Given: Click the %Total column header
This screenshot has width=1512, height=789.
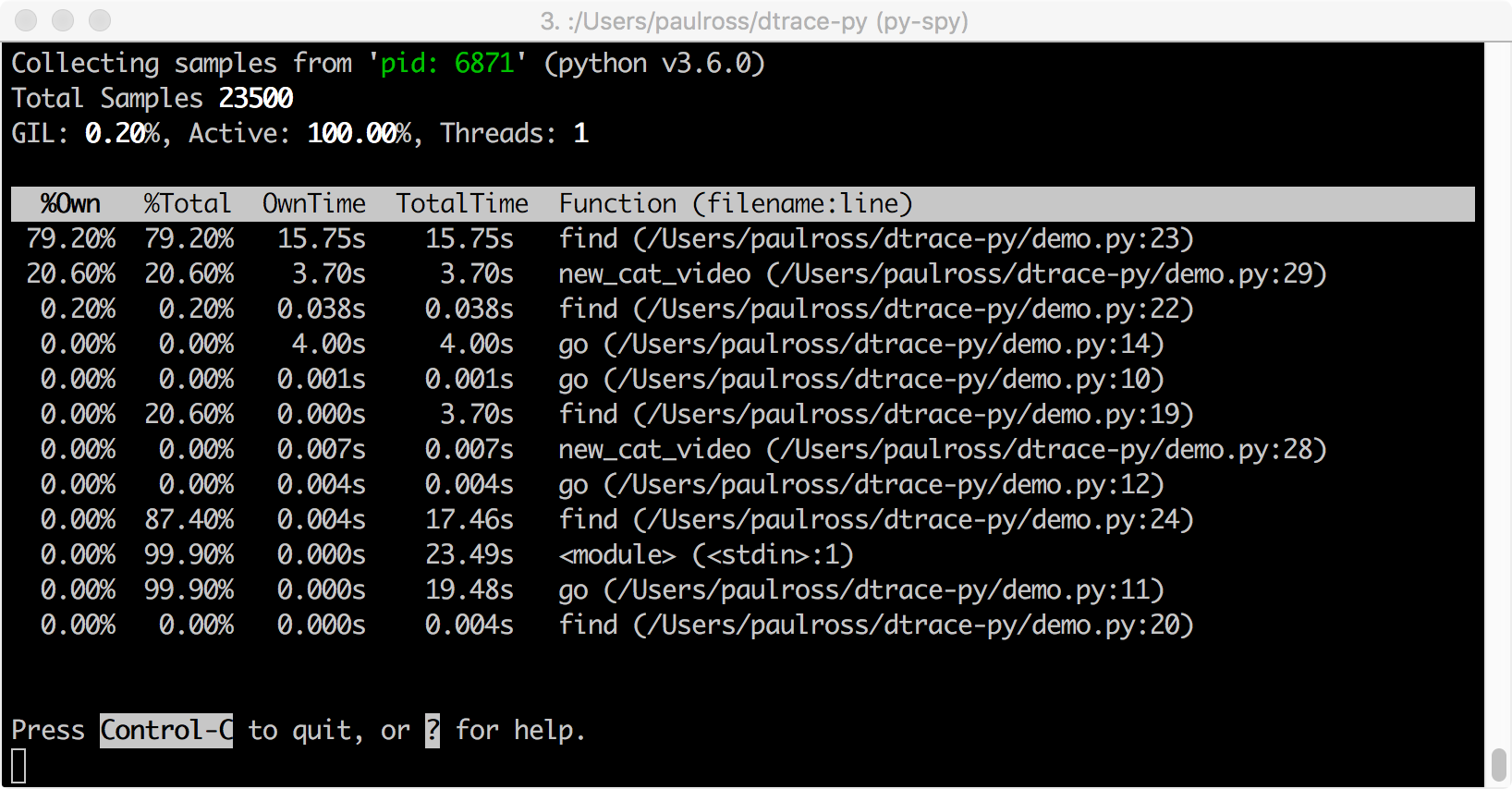Looking at the screenshot, I should [188, 203].
